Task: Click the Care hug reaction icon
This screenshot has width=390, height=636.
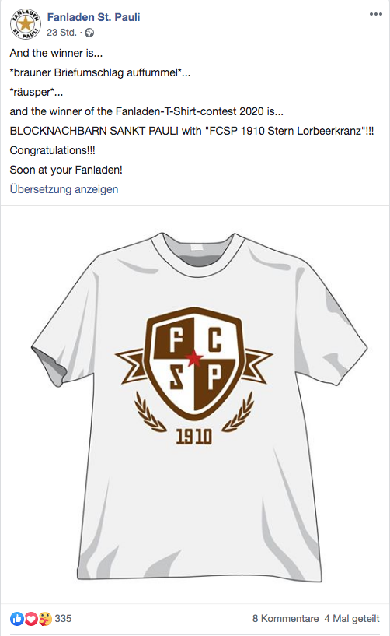Action: click(x=45, y=619)
